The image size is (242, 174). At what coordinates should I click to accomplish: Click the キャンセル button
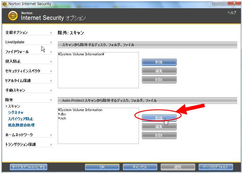140,167
